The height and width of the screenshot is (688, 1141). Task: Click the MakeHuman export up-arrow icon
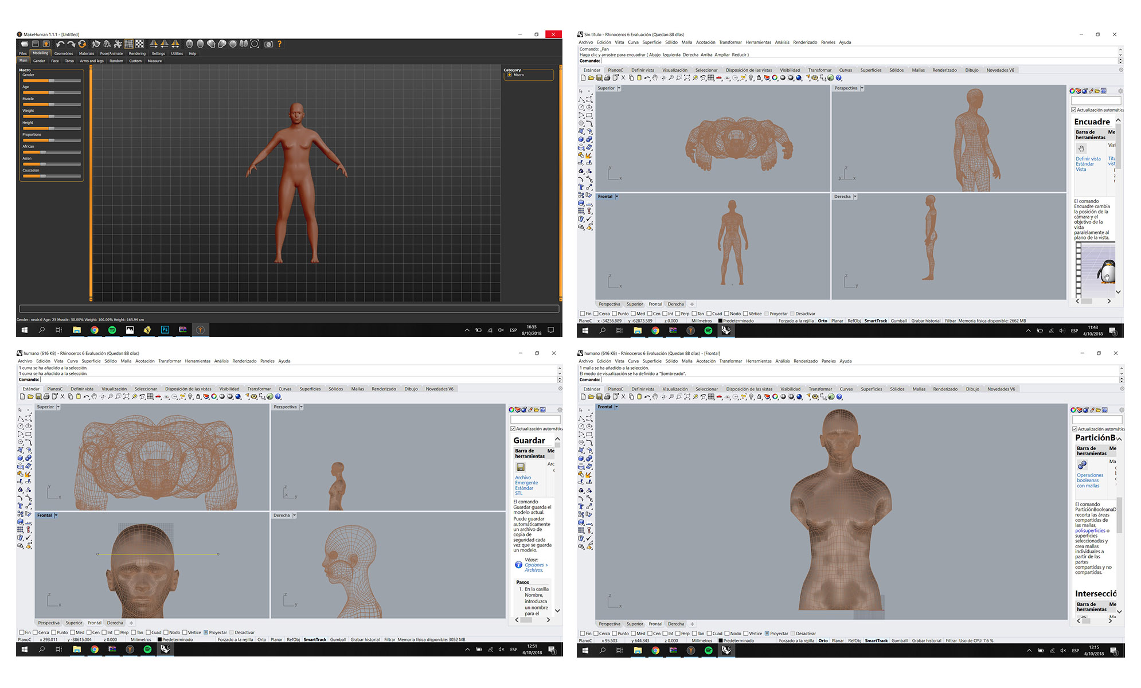(x=46, y=44)
